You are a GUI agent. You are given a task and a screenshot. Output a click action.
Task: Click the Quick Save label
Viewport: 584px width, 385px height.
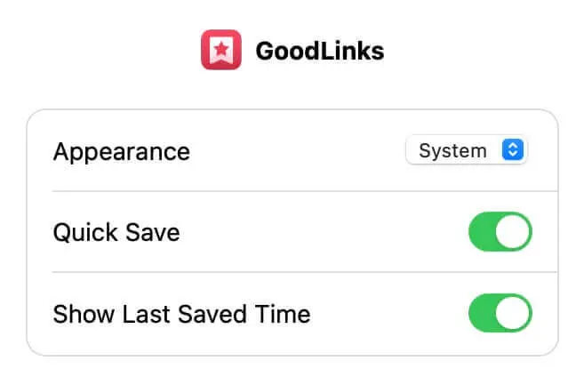pos(116,233)
